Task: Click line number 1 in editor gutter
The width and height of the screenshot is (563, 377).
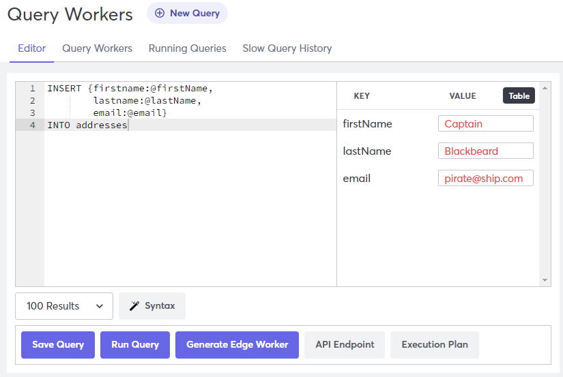Action: [32, 88]
